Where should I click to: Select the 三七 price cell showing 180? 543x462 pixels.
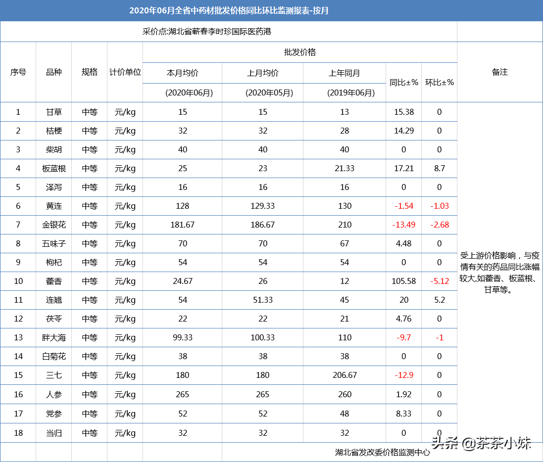point(182,375)
